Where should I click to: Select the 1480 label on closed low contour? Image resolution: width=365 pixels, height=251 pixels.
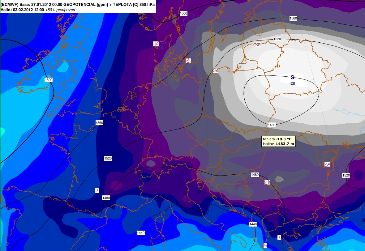pyautogui.click(x=272, y=125)
